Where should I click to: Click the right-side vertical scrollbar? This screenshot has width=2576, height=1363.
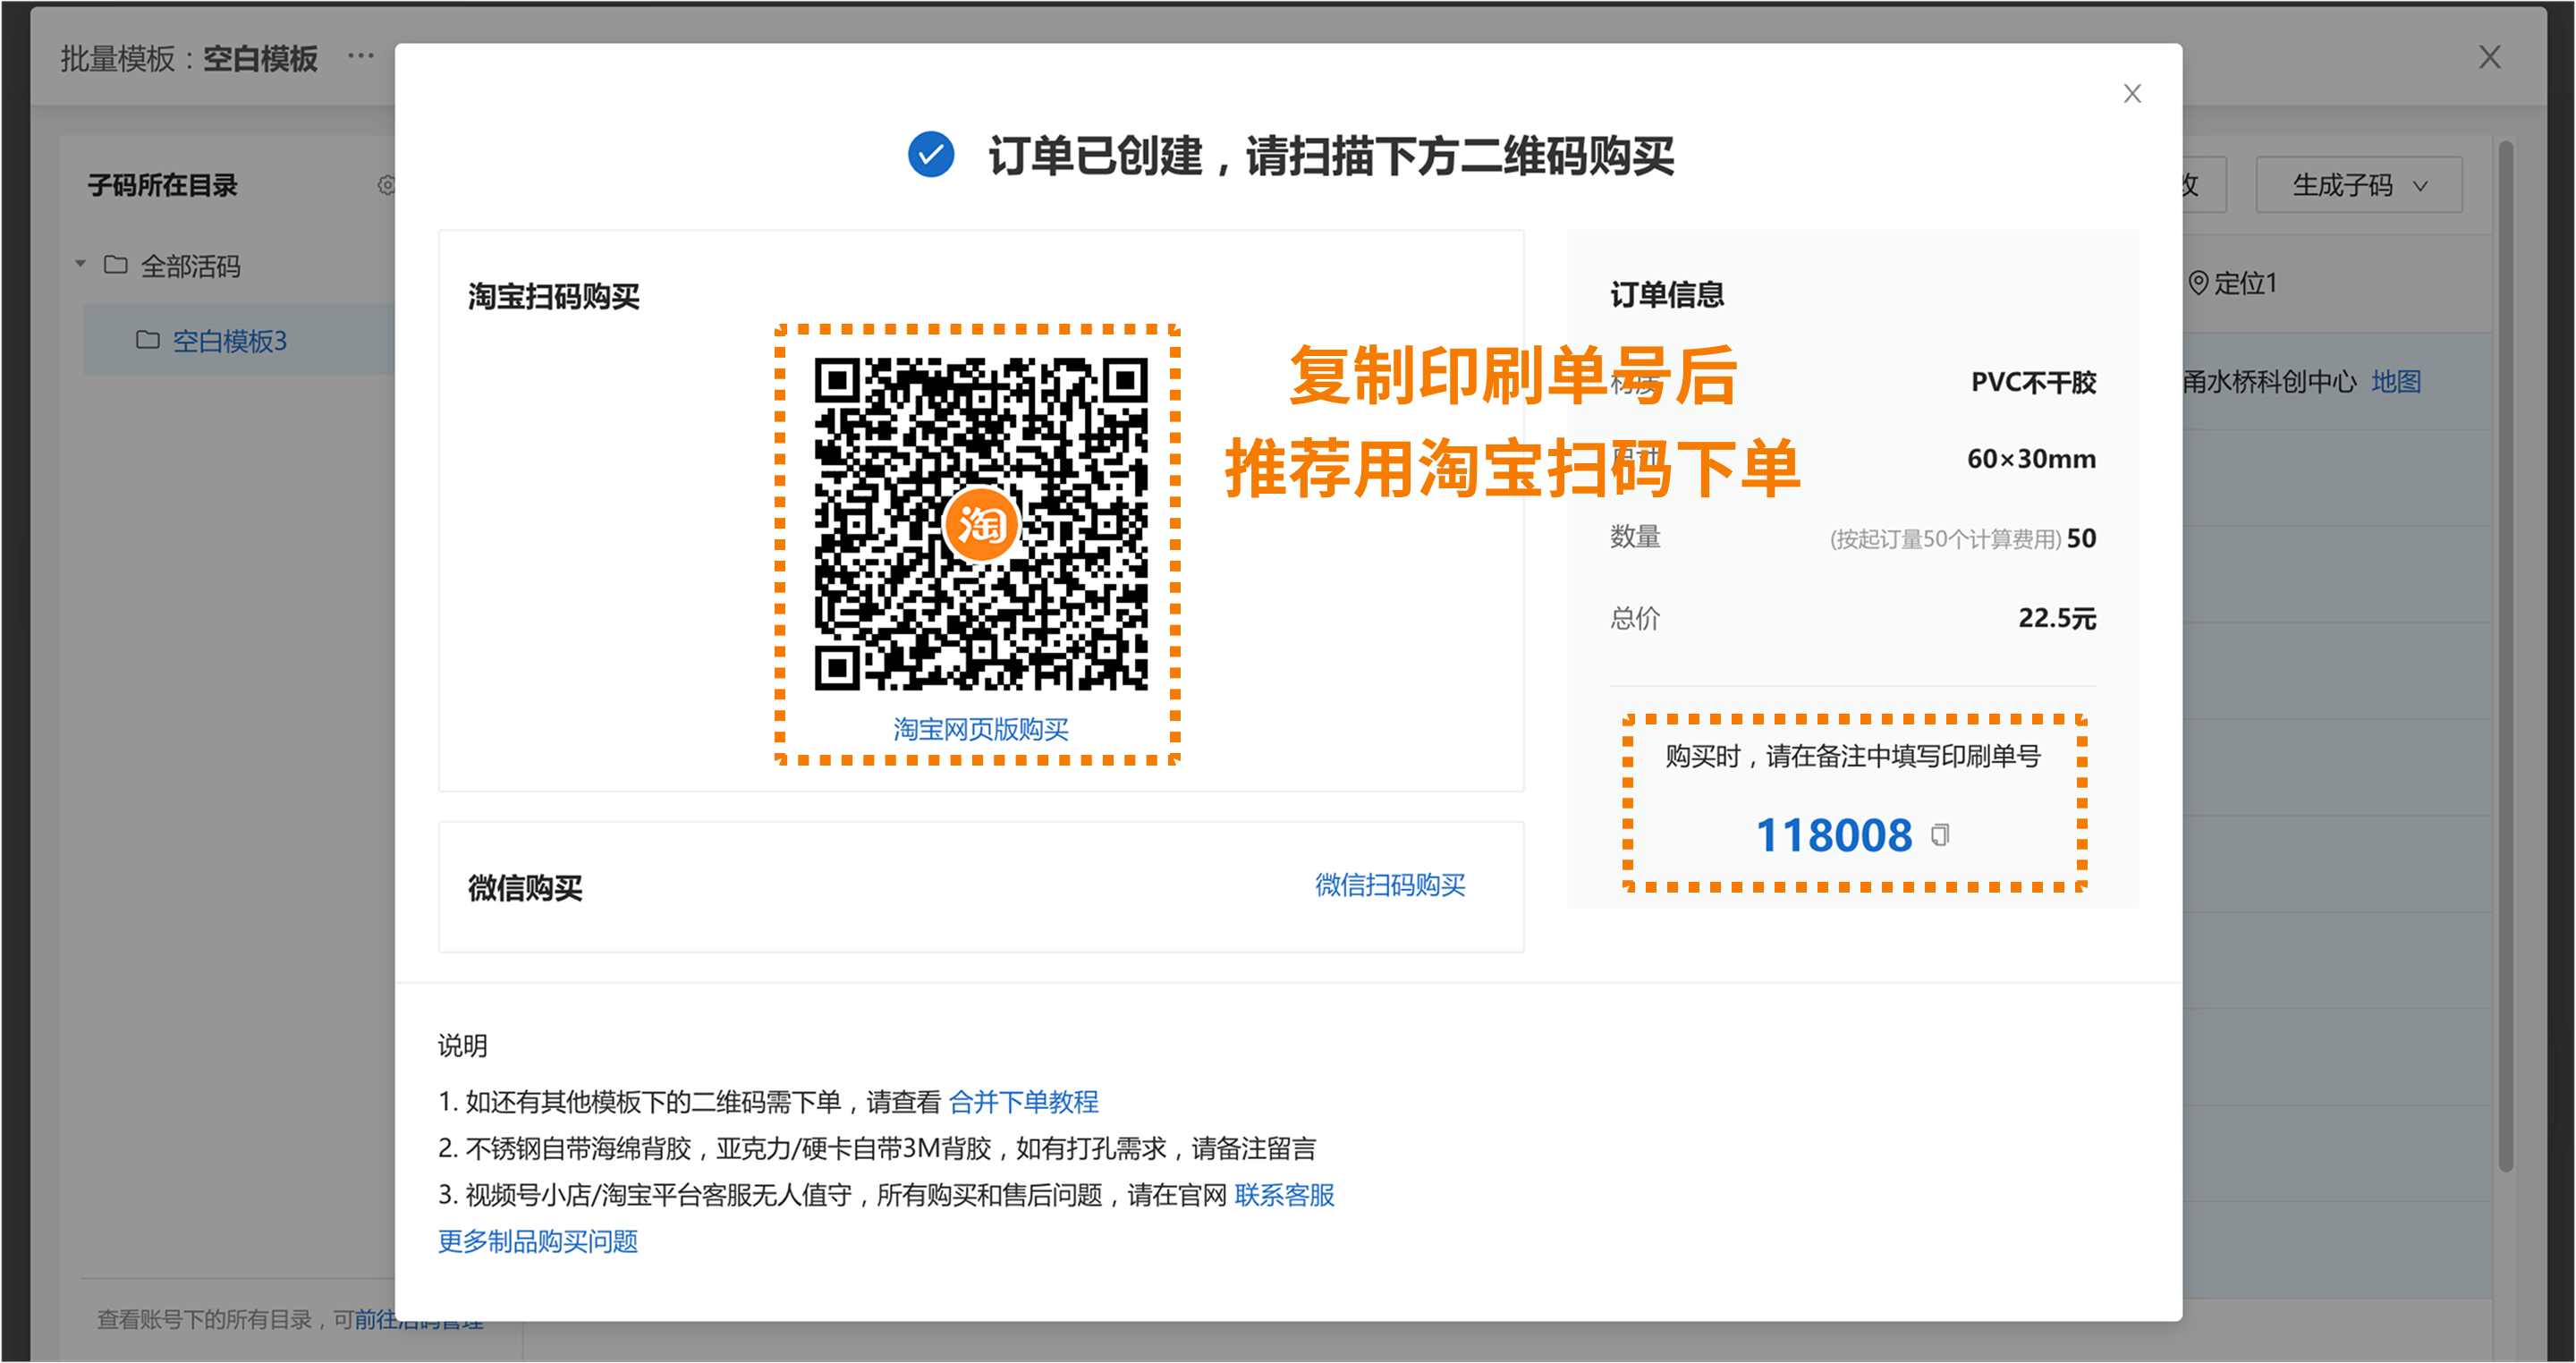(2505, 650)
